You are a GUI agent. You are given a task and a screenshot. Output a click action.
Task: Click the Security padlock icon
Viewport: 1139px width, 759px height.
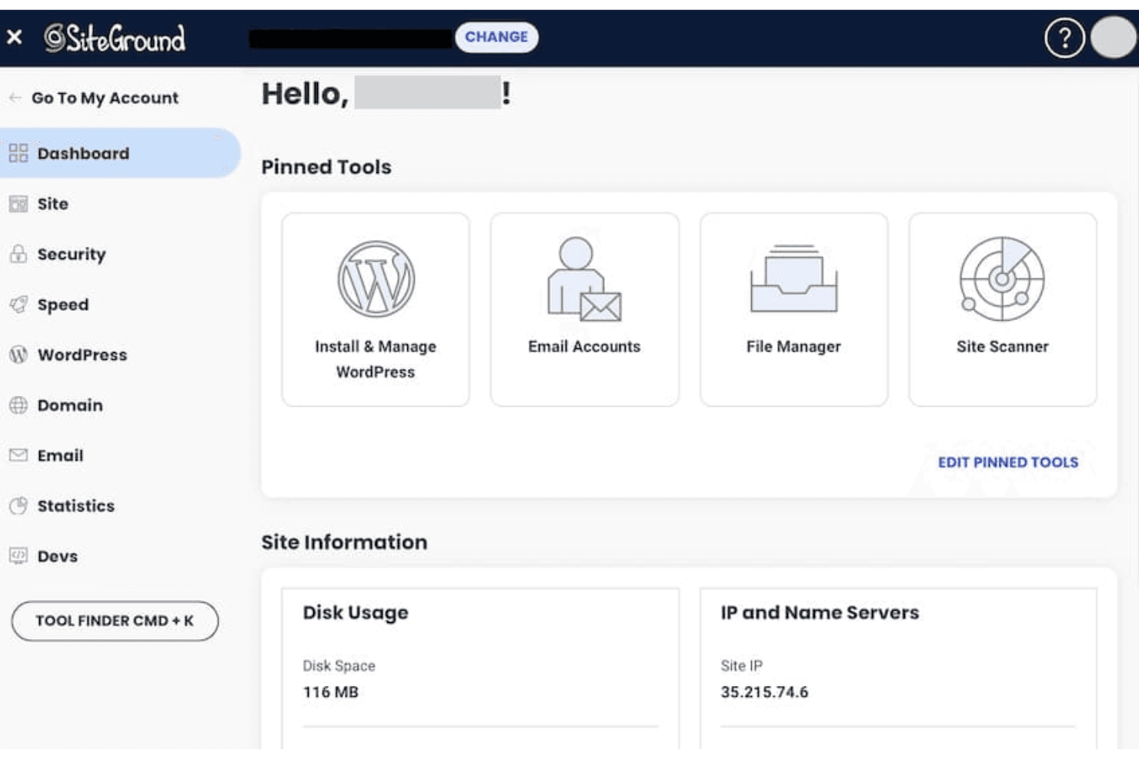[18, 254]
